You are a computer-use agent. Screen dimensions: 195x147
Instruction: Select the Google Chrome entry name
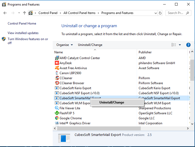pyautogui.click(x=71, y=118)
